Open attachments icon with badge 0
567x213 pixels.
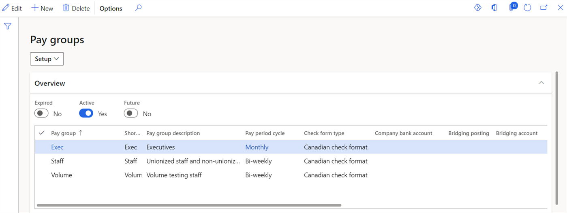click(512, 7)
